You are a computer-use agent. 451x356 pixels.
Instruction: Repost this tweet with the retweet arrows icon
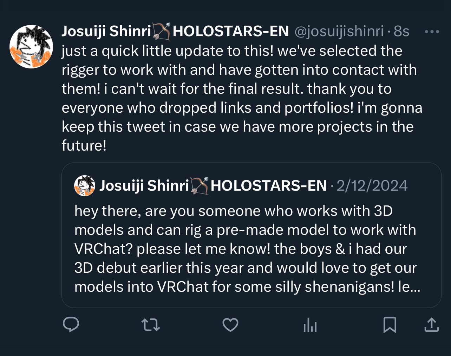[x=151, y=325]
